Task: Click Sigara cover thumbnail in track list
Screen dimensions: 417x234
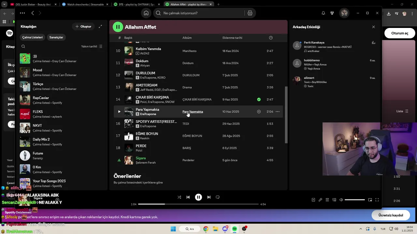Action: pyautogui.click(x=129, y=160)
